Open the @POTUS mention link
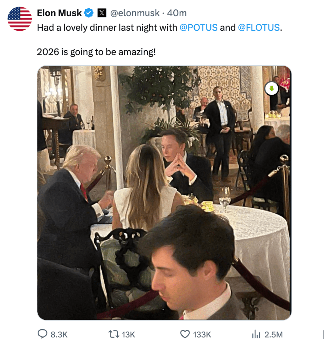 click(x=199, y=28)
